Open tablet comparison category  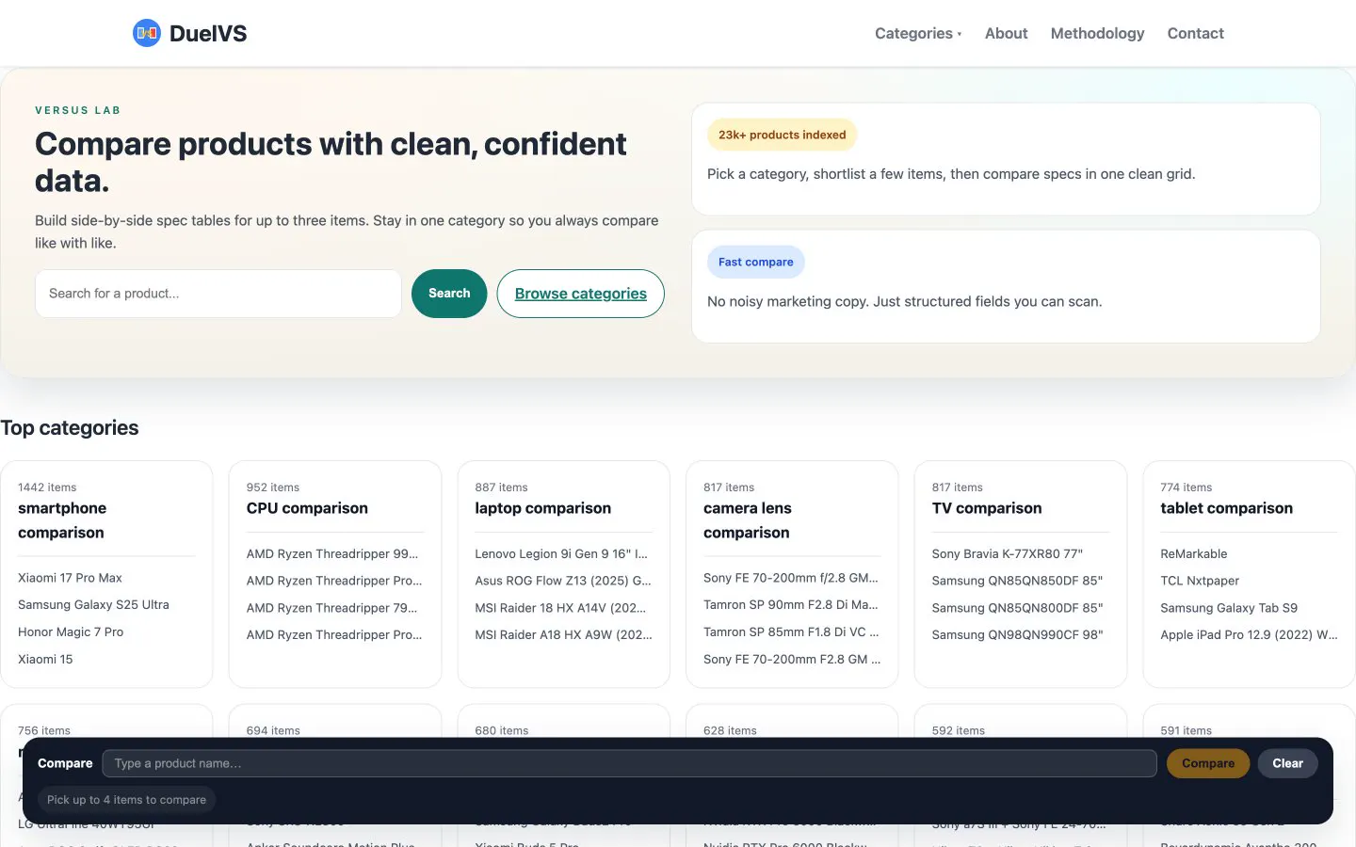[x=1227, y=508]
